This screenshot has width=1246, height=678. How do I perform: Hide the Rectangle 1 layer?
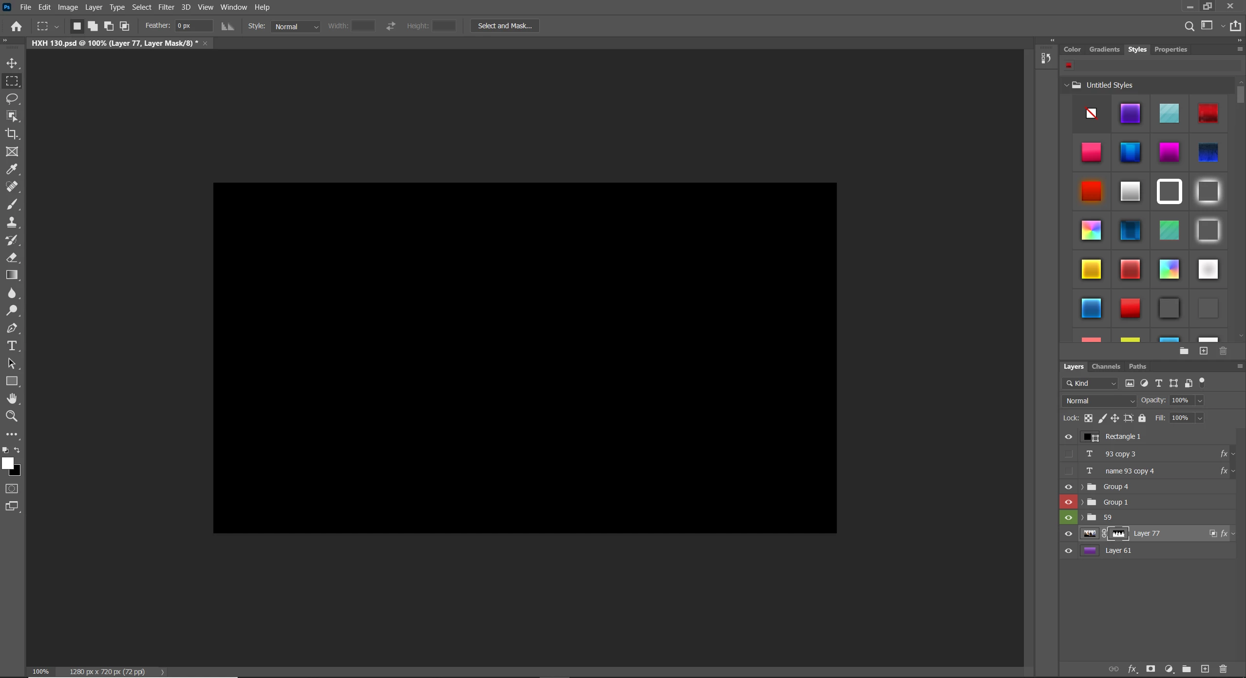coord(1068,437)
